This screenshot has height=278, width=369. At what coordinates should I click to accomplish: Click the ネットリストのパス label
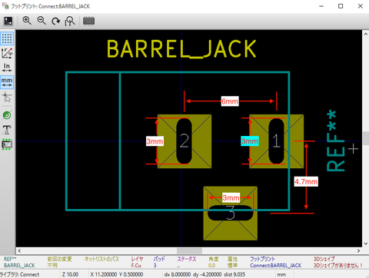(x=101, y=259)
